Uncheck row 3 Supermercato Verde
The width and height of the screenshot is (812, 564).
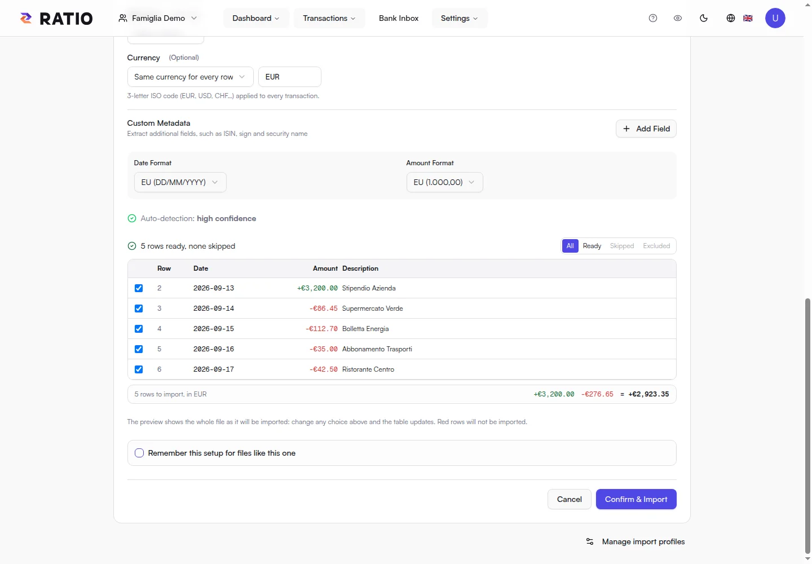click(x=139, y=309)
